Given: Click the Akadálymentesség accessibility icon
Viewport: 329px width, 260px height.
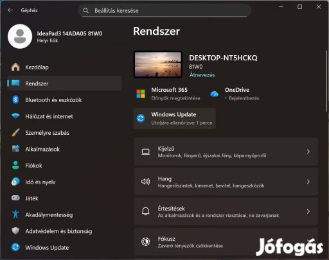Looking at the screenshot, I should [15, 214].
